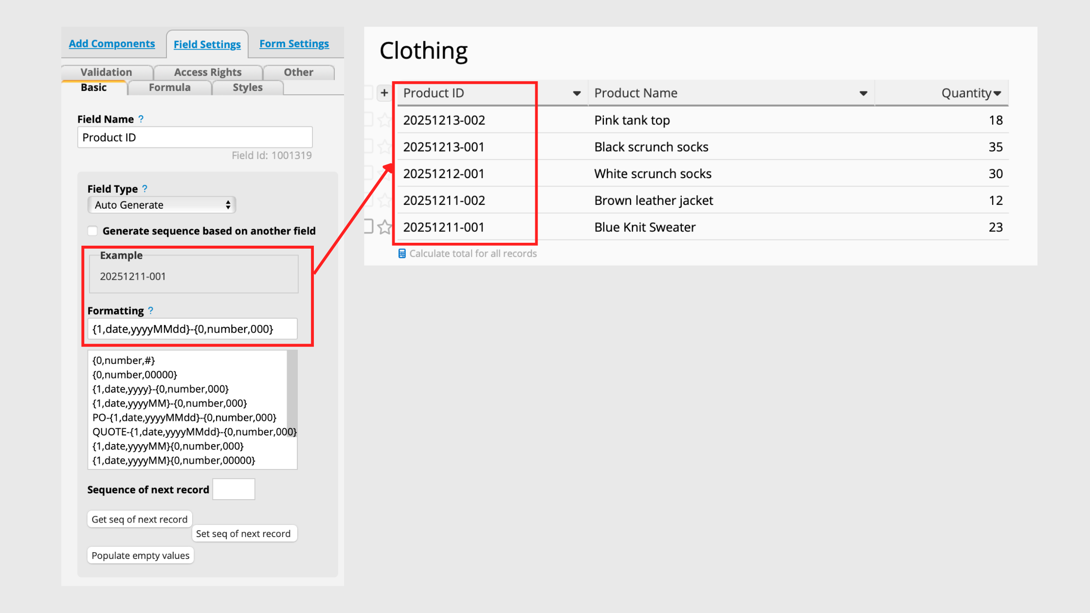Open the Quantity column dropdown arrow
Image resolution: width=1090 pixels, height=613 pixels.
[x=998, y=93]
